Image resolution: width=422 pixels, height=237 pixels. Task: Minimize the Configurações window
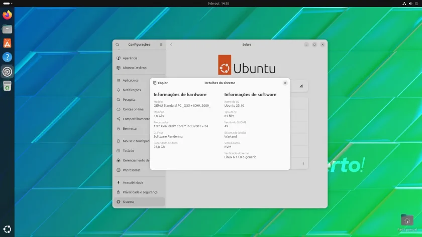[x=306, y=45]
